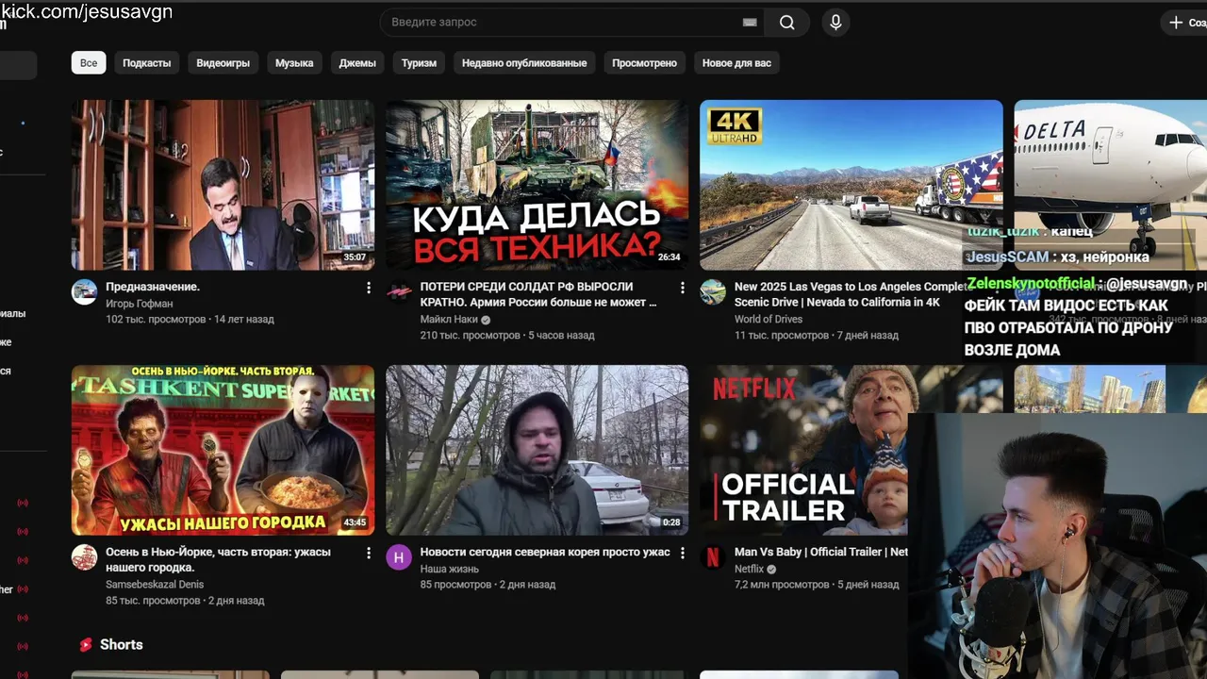Image resolution: width=1207 pixels, height=679 pixels.
Task: Open video title Предназначение.
Action: pyautogui.click(x=153, y=287)
